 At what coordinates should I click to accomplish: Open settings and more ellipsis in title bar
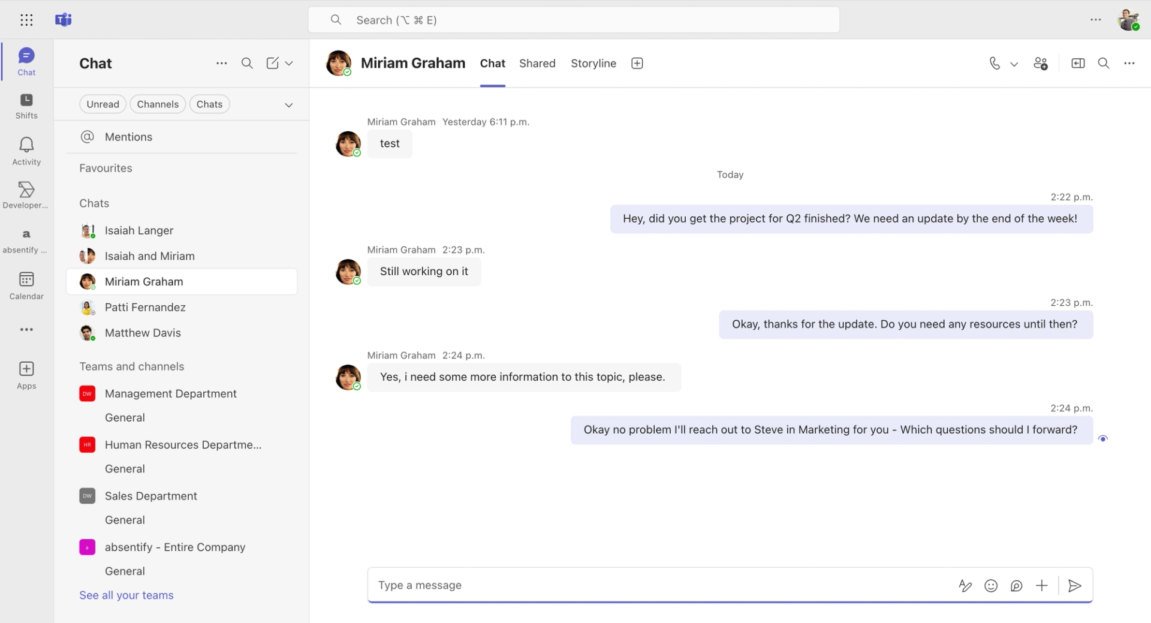(x=1096, y=20)
